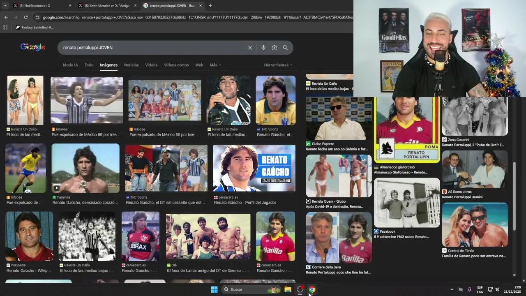Open the OBS-style app on the taskbar
The height and width of the screenshot is (296, 526).
[300, 289]
